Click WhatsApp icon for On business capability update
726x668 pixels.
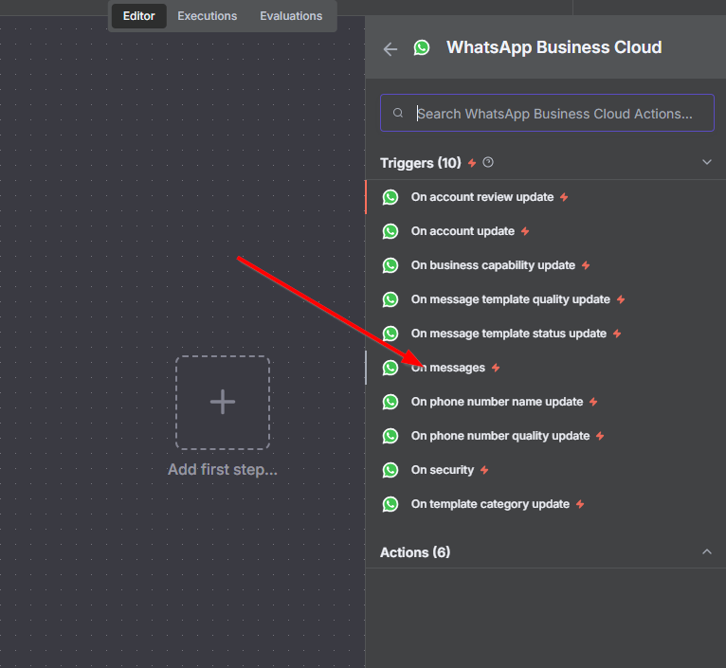[x=390, y=265]
